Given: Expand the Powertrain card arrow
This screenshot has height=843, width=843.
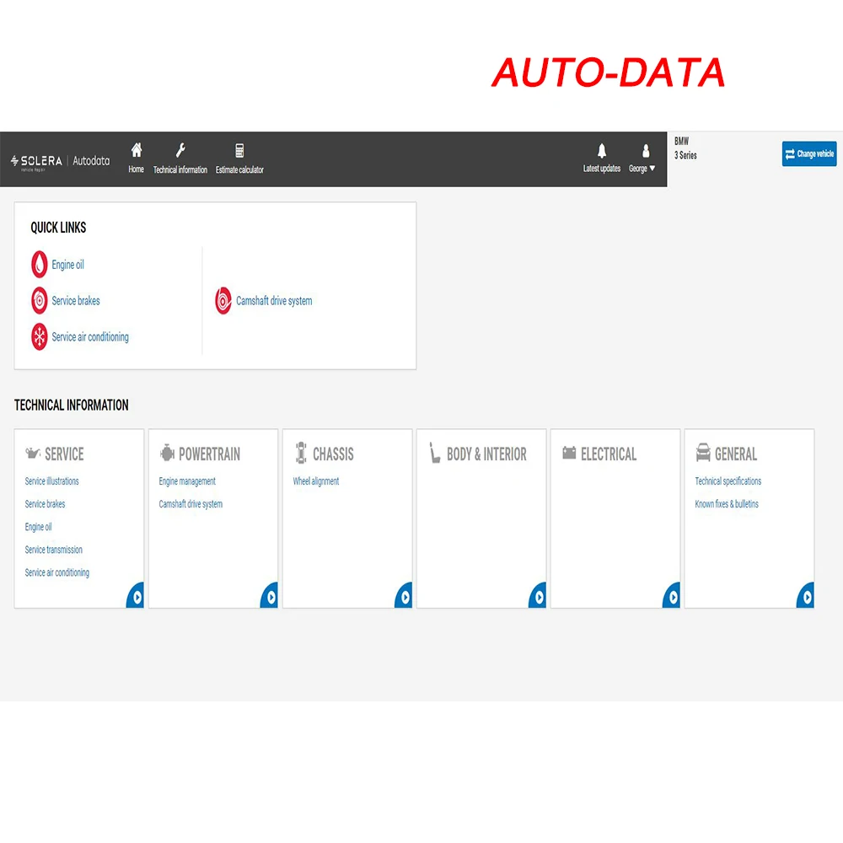Looking at the screenshot, I should tap(270, 596).
